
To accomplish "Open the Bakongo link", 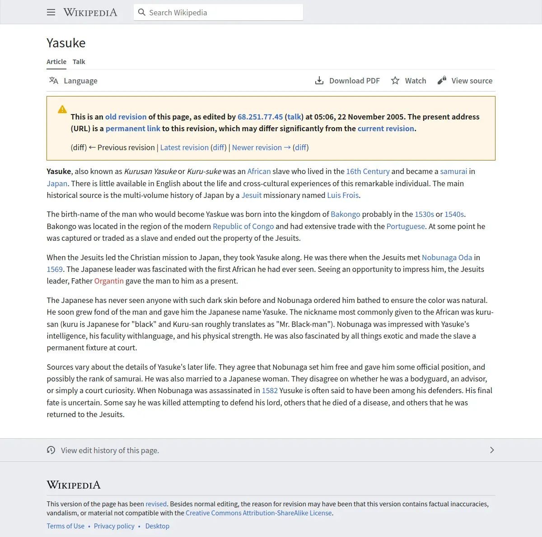I will (346, 214).
